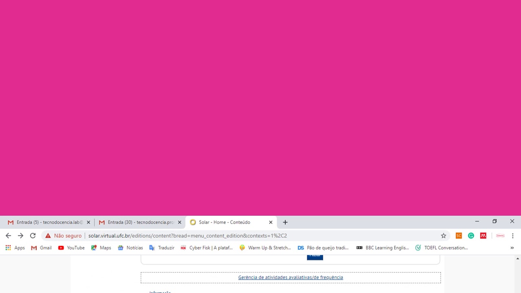Bookmark this page with the star icon
This screenshot has width=521, height=293.
click(x=444, y=236)
